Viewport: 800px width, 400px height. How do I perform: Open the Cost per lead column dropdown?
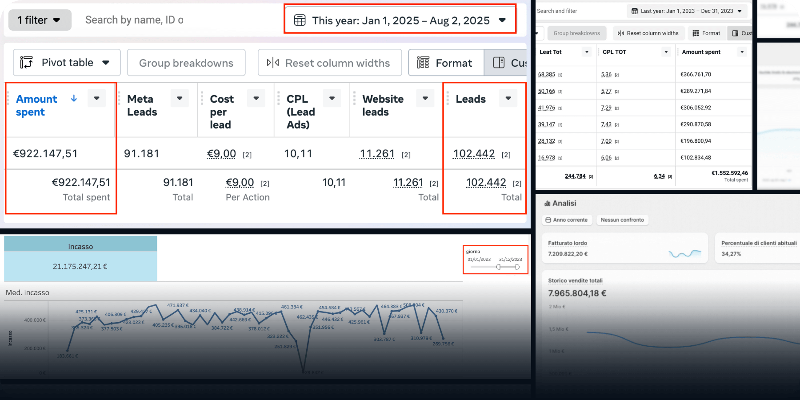tap(256, 98)
